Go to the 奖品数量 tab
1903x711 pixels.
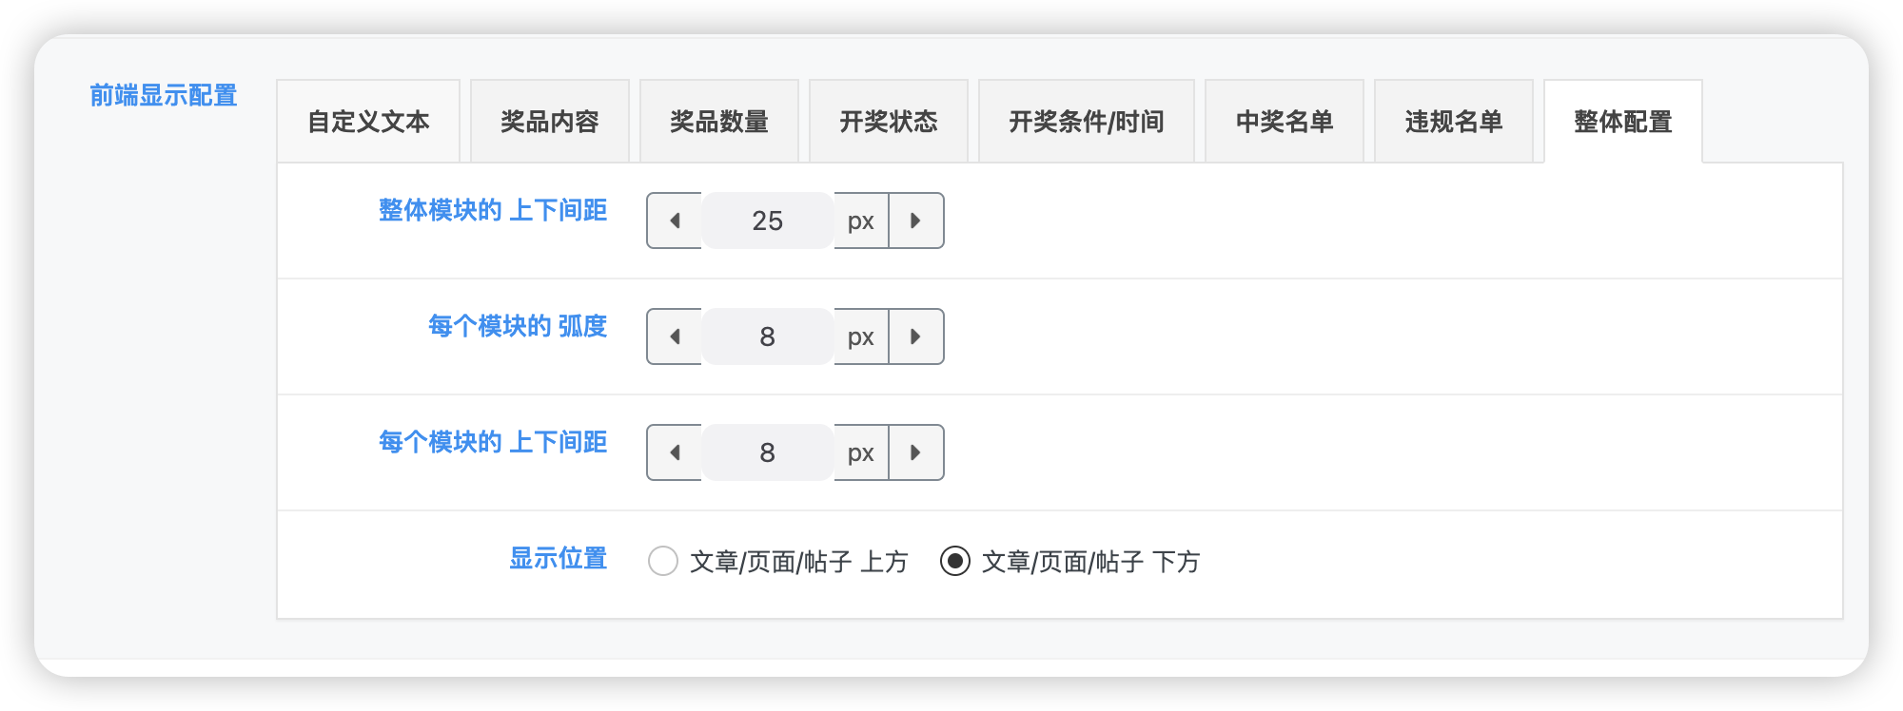pyautogui.click(x=719, y=122)
